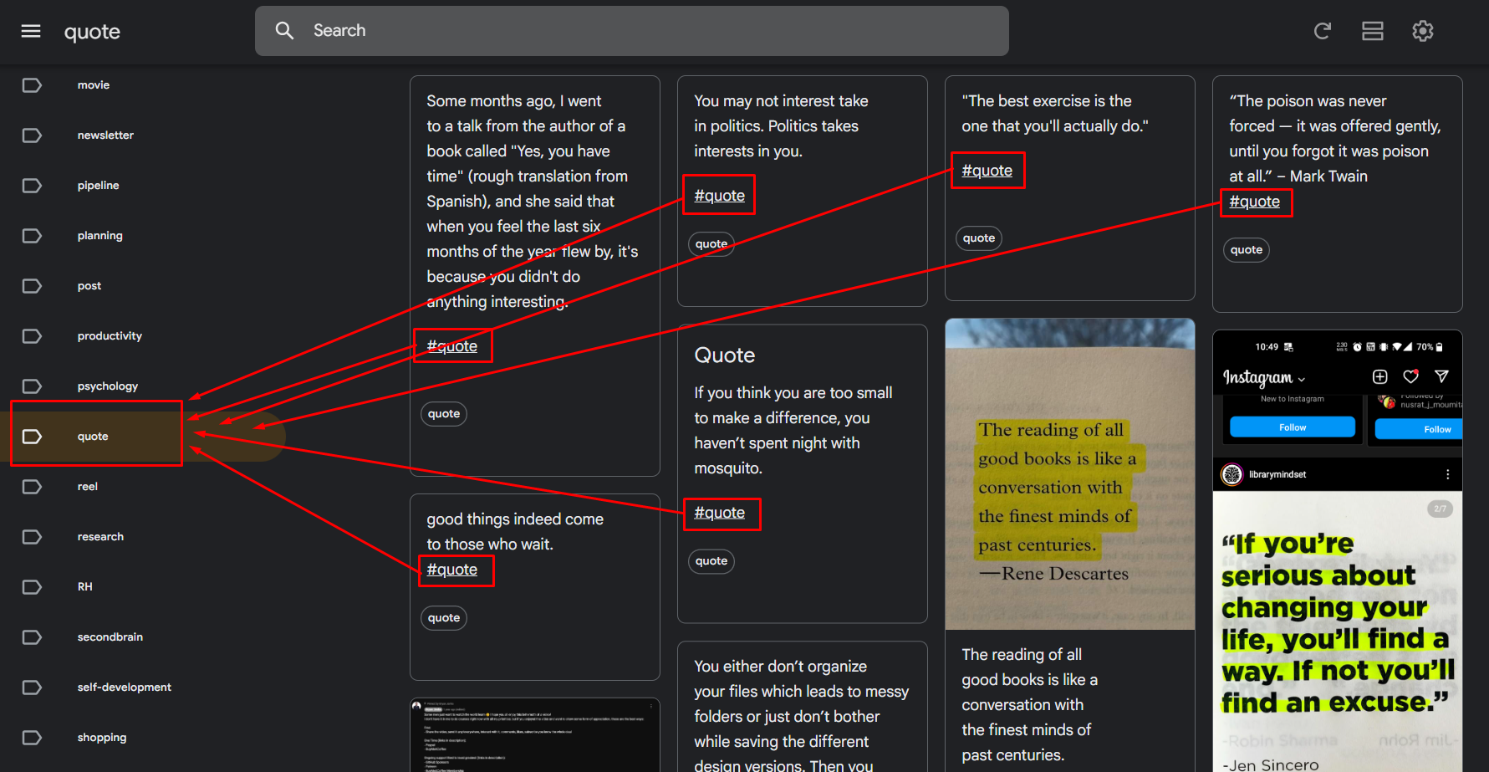This screenshot has width=1489, height=772.
Task: Open the Instagram screenshot note image
Action: point(1338,551)
